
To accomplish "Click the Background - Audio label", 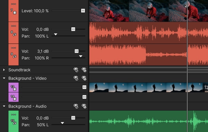I will tap(27, 106).
